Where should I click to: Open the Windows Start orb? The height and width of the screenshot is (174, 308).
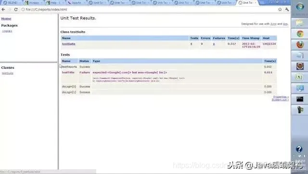coord(300,7)
